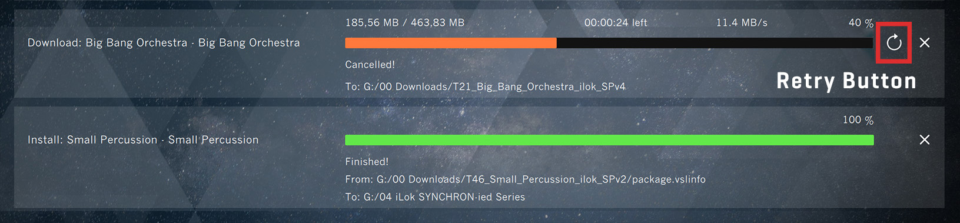This screenshot has height=223, width=960.
Task: Click the Finished! status message
Action: (367, 162)
